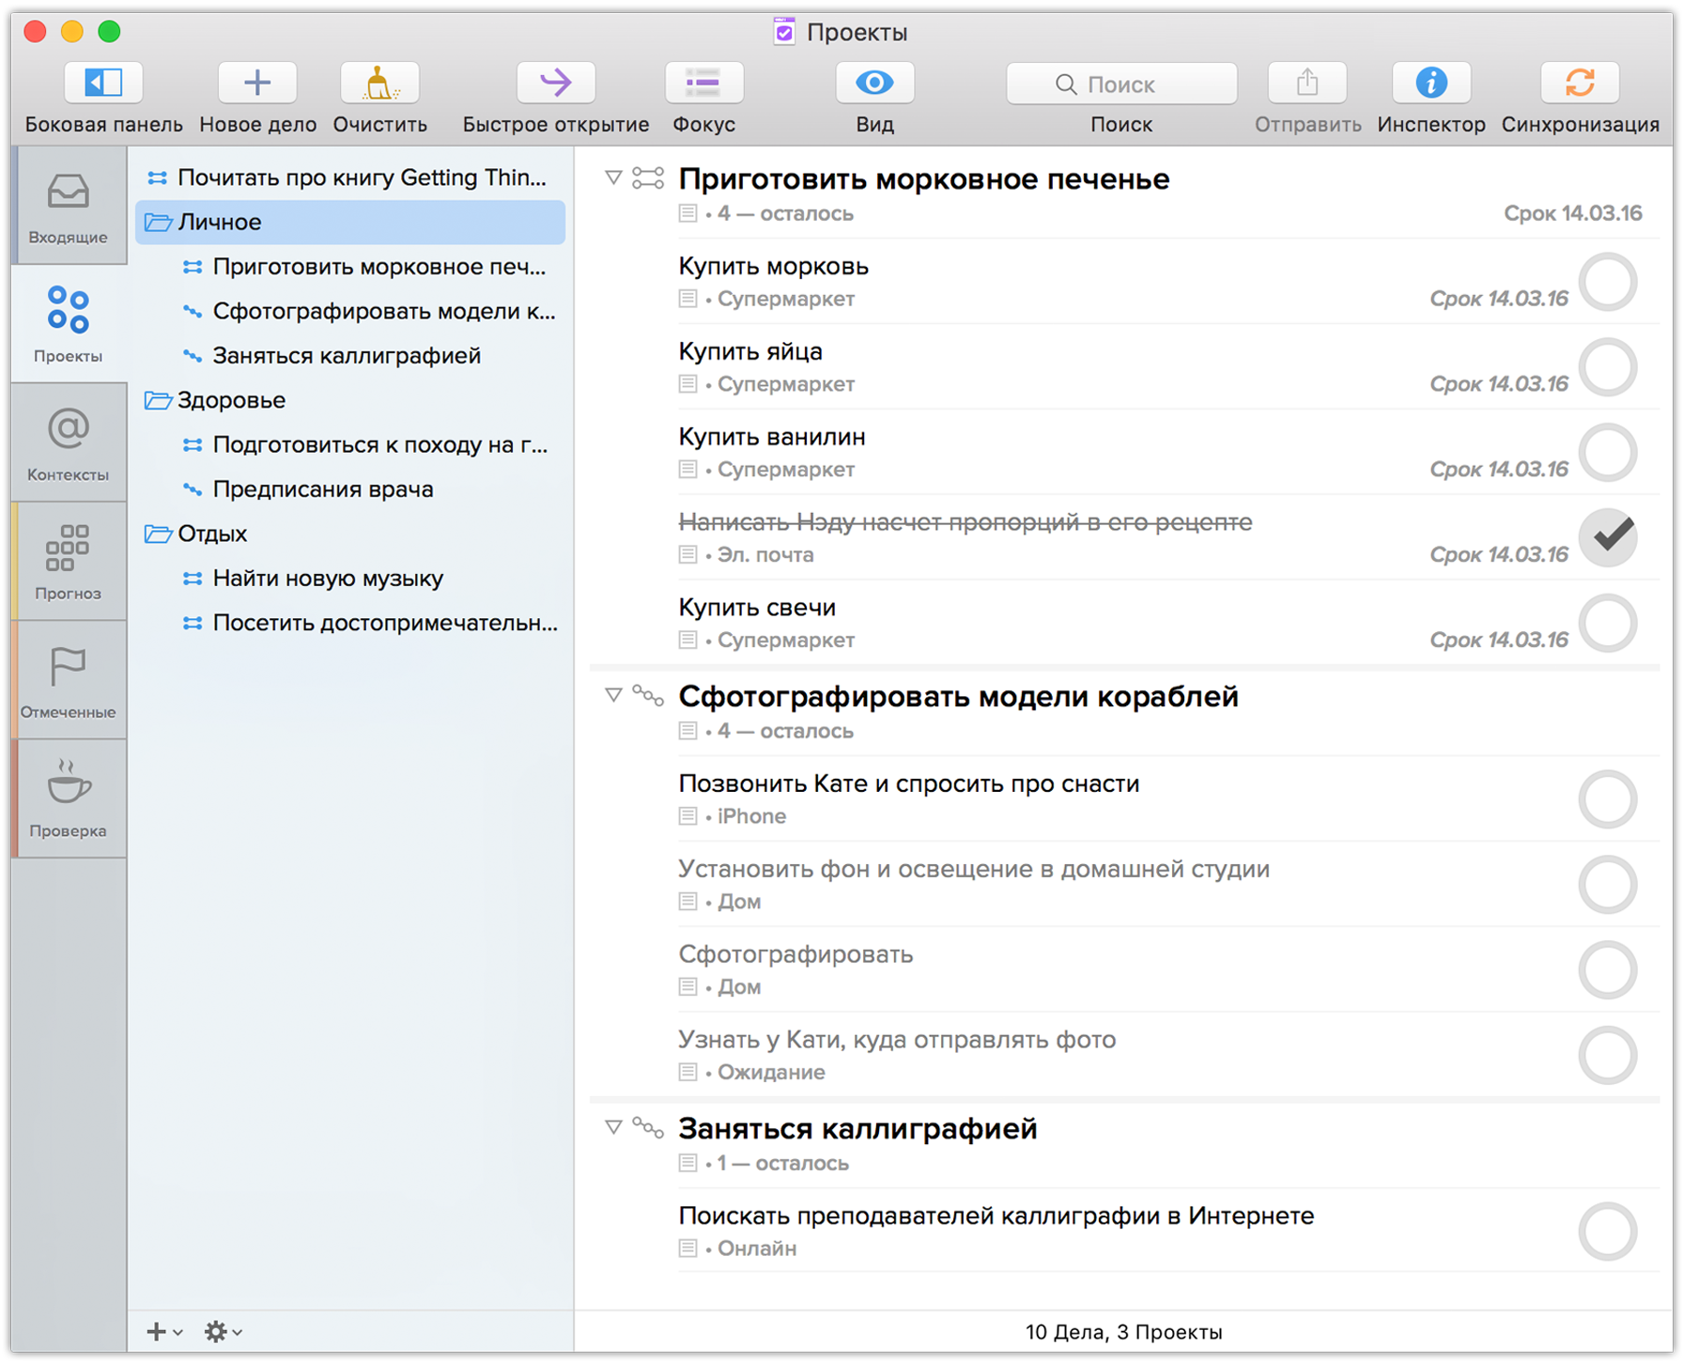1683x1362 pixels.
Task: Open note icon next to iPhone context
Action: 687,816
